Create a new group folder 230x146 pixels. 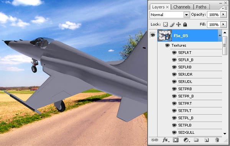(x=196, y=140)
